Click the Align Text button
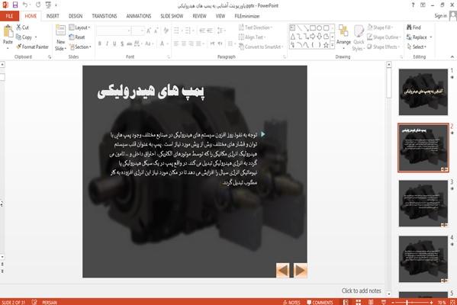 (x=252, y=37)
